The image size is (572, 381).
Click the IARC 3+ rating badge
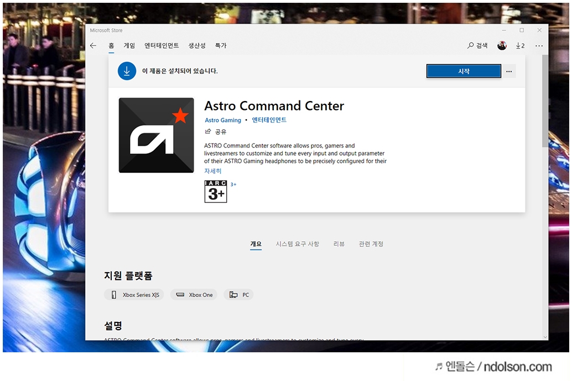pos(216,191)
